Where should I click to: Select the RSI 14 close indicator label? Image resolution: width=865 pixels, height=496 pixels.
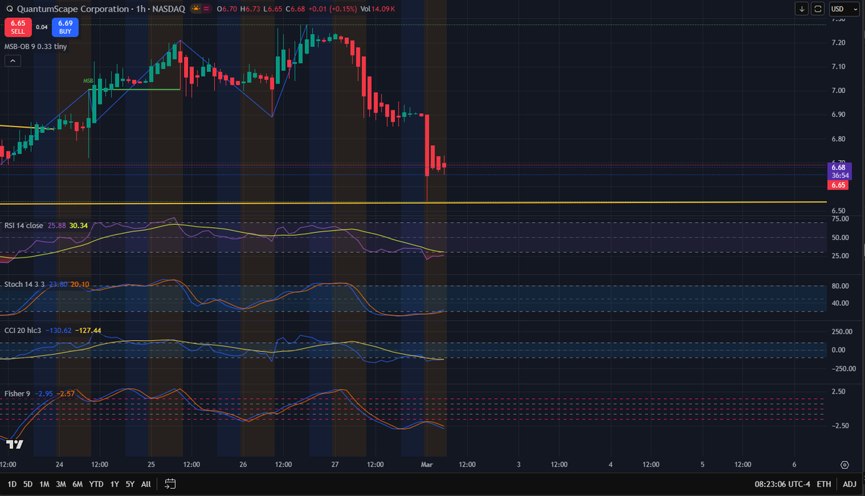click(x=24, y=226)
